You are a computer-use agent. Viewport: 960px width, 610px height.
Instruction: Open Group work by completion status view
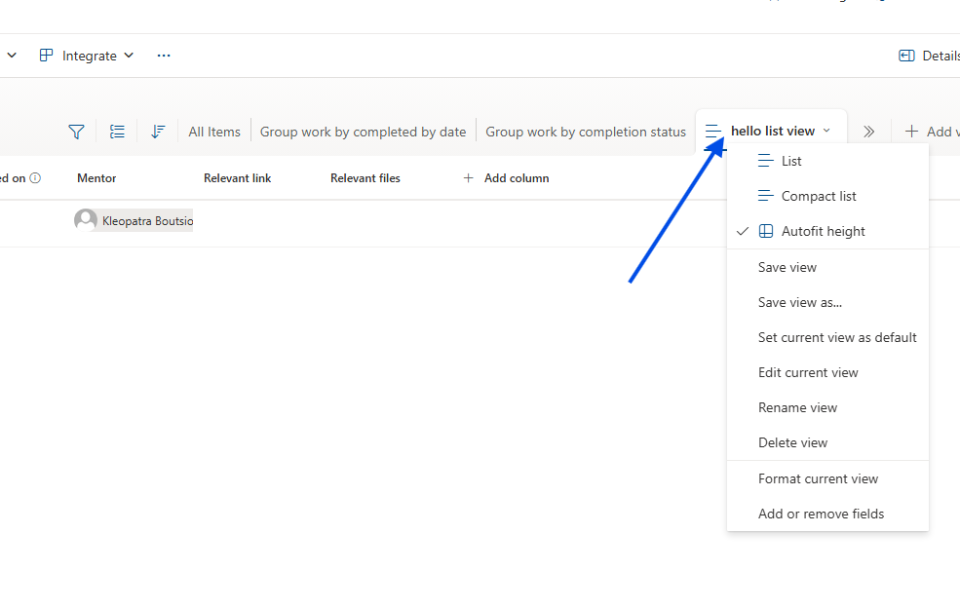point(586,132)
